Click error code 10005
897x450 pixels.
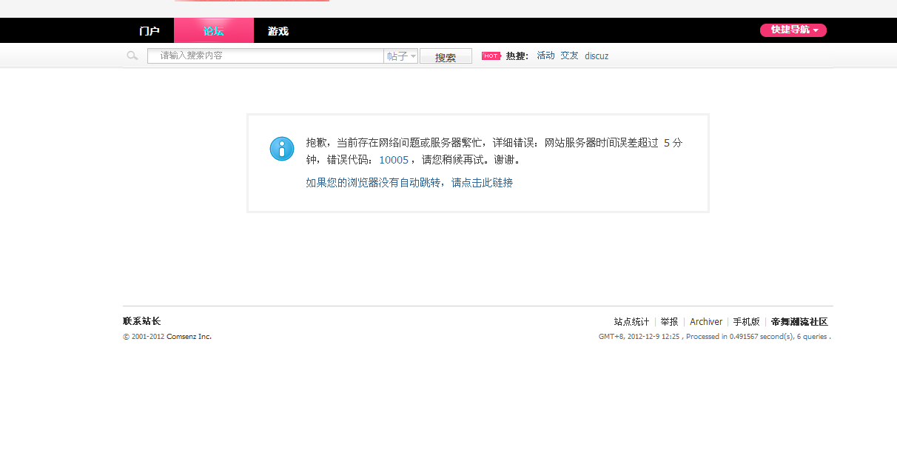click(x=394, y=160)
